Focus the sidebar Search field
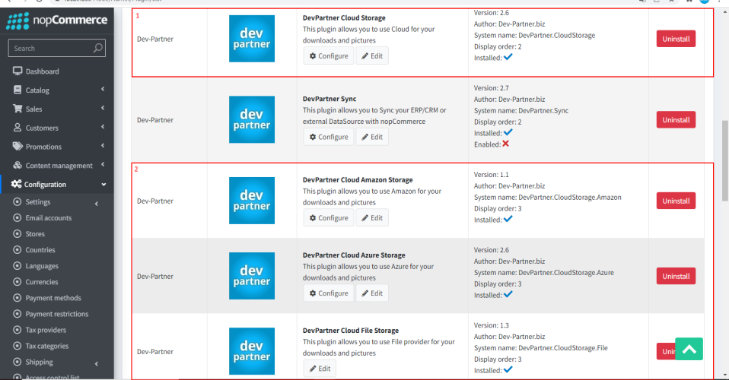 (x=57, y=49)
